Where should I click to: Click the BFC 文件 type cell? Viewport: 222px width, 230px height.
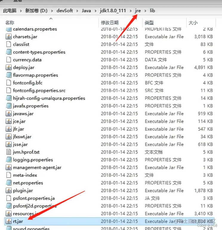click(154, 83)
